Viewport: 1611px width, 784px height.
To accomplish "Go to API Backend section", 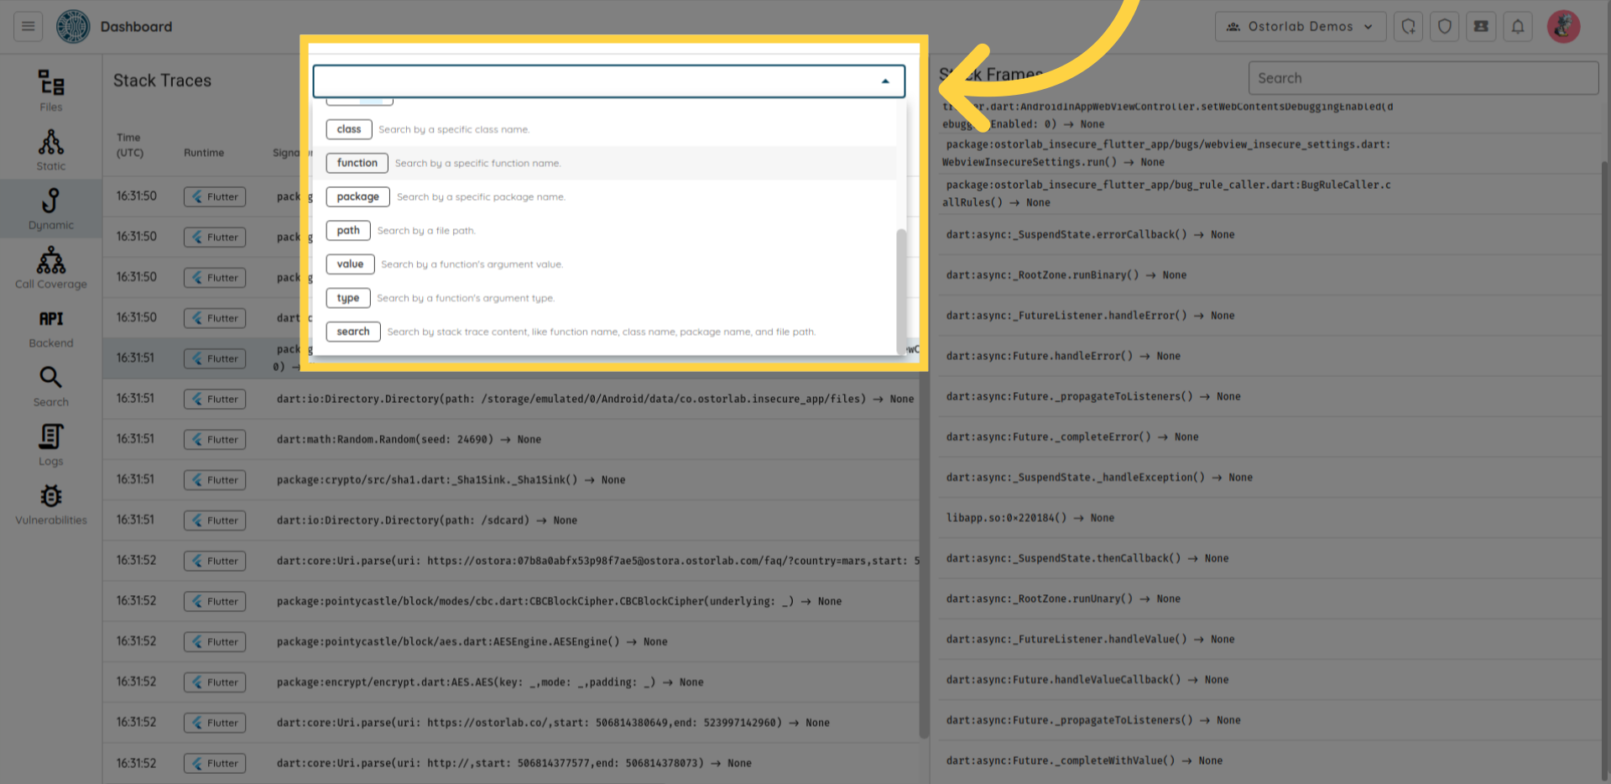I will (x=50, y=327).
